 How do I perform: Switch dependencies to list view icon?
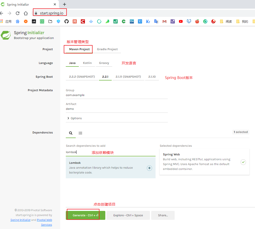(80, 133)
